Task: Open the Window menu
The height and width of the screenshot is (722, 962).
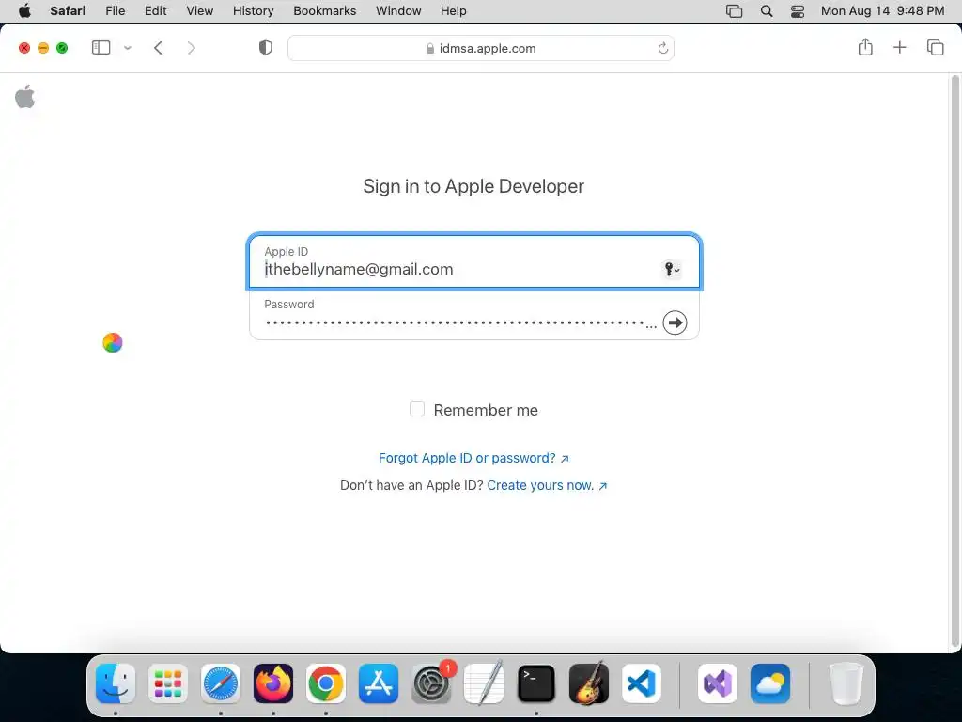Action: [398, 10]
